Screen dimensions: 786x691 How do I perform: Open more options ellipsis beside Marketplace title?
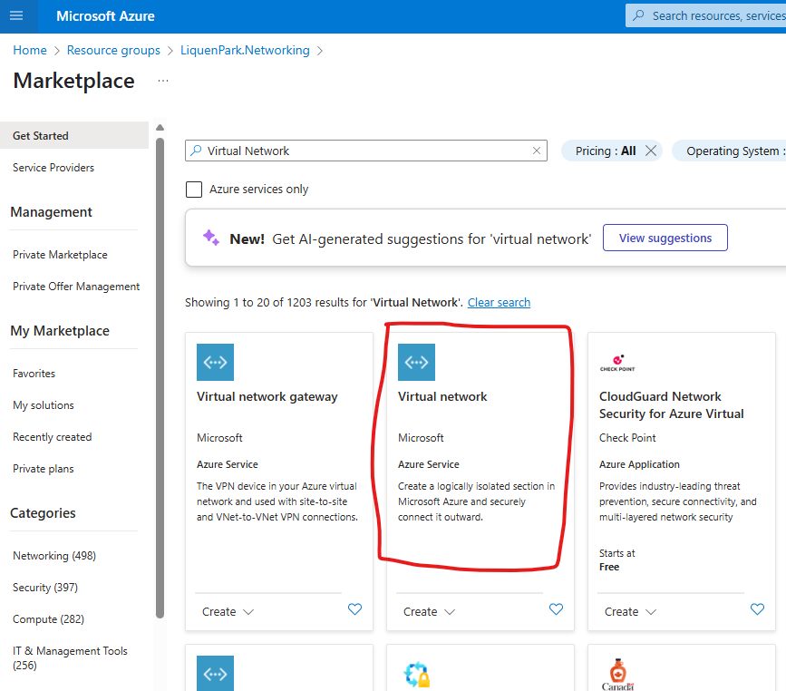(x=163, y=81)
